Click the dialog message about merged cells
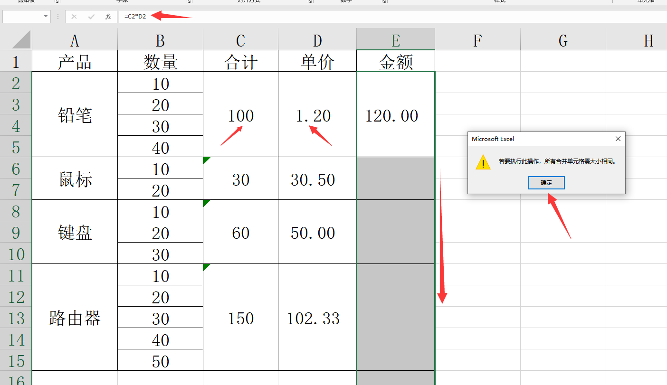This screenshot has width=667, height=385. click(557, 161)
